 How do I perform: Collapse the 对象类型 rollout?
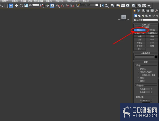tap(146, 24)
